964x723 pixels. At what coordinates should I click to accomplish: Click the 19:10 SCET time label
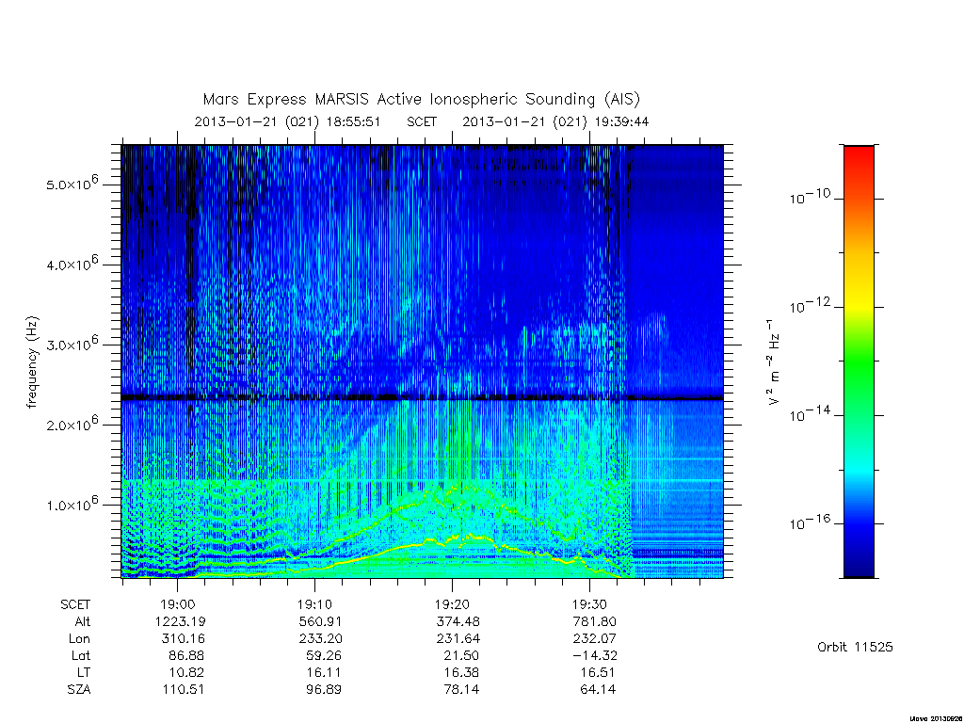point(315,604)
